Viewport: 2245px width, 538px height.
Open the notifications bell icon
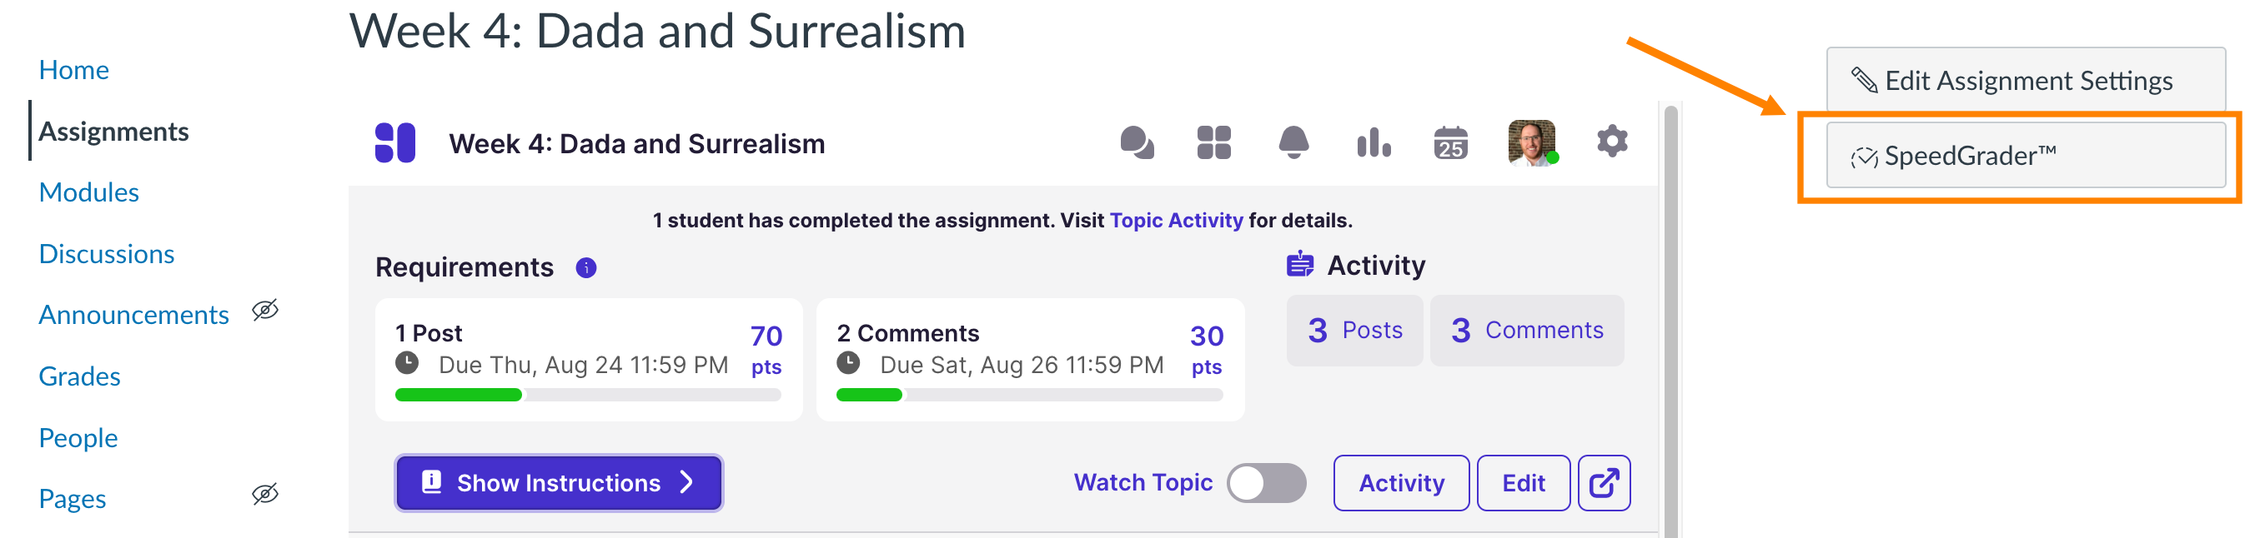[1293, 142]
